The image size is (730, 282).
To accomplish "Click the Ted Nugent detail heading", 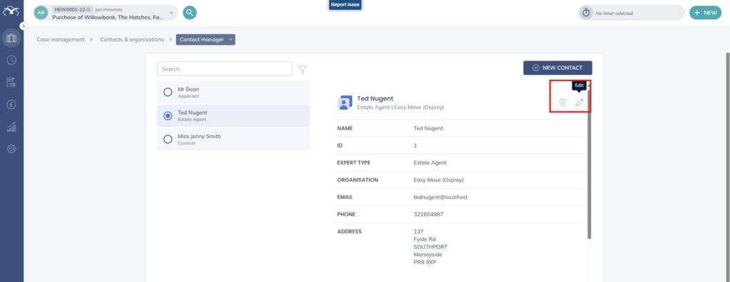I will click(375, 98).
